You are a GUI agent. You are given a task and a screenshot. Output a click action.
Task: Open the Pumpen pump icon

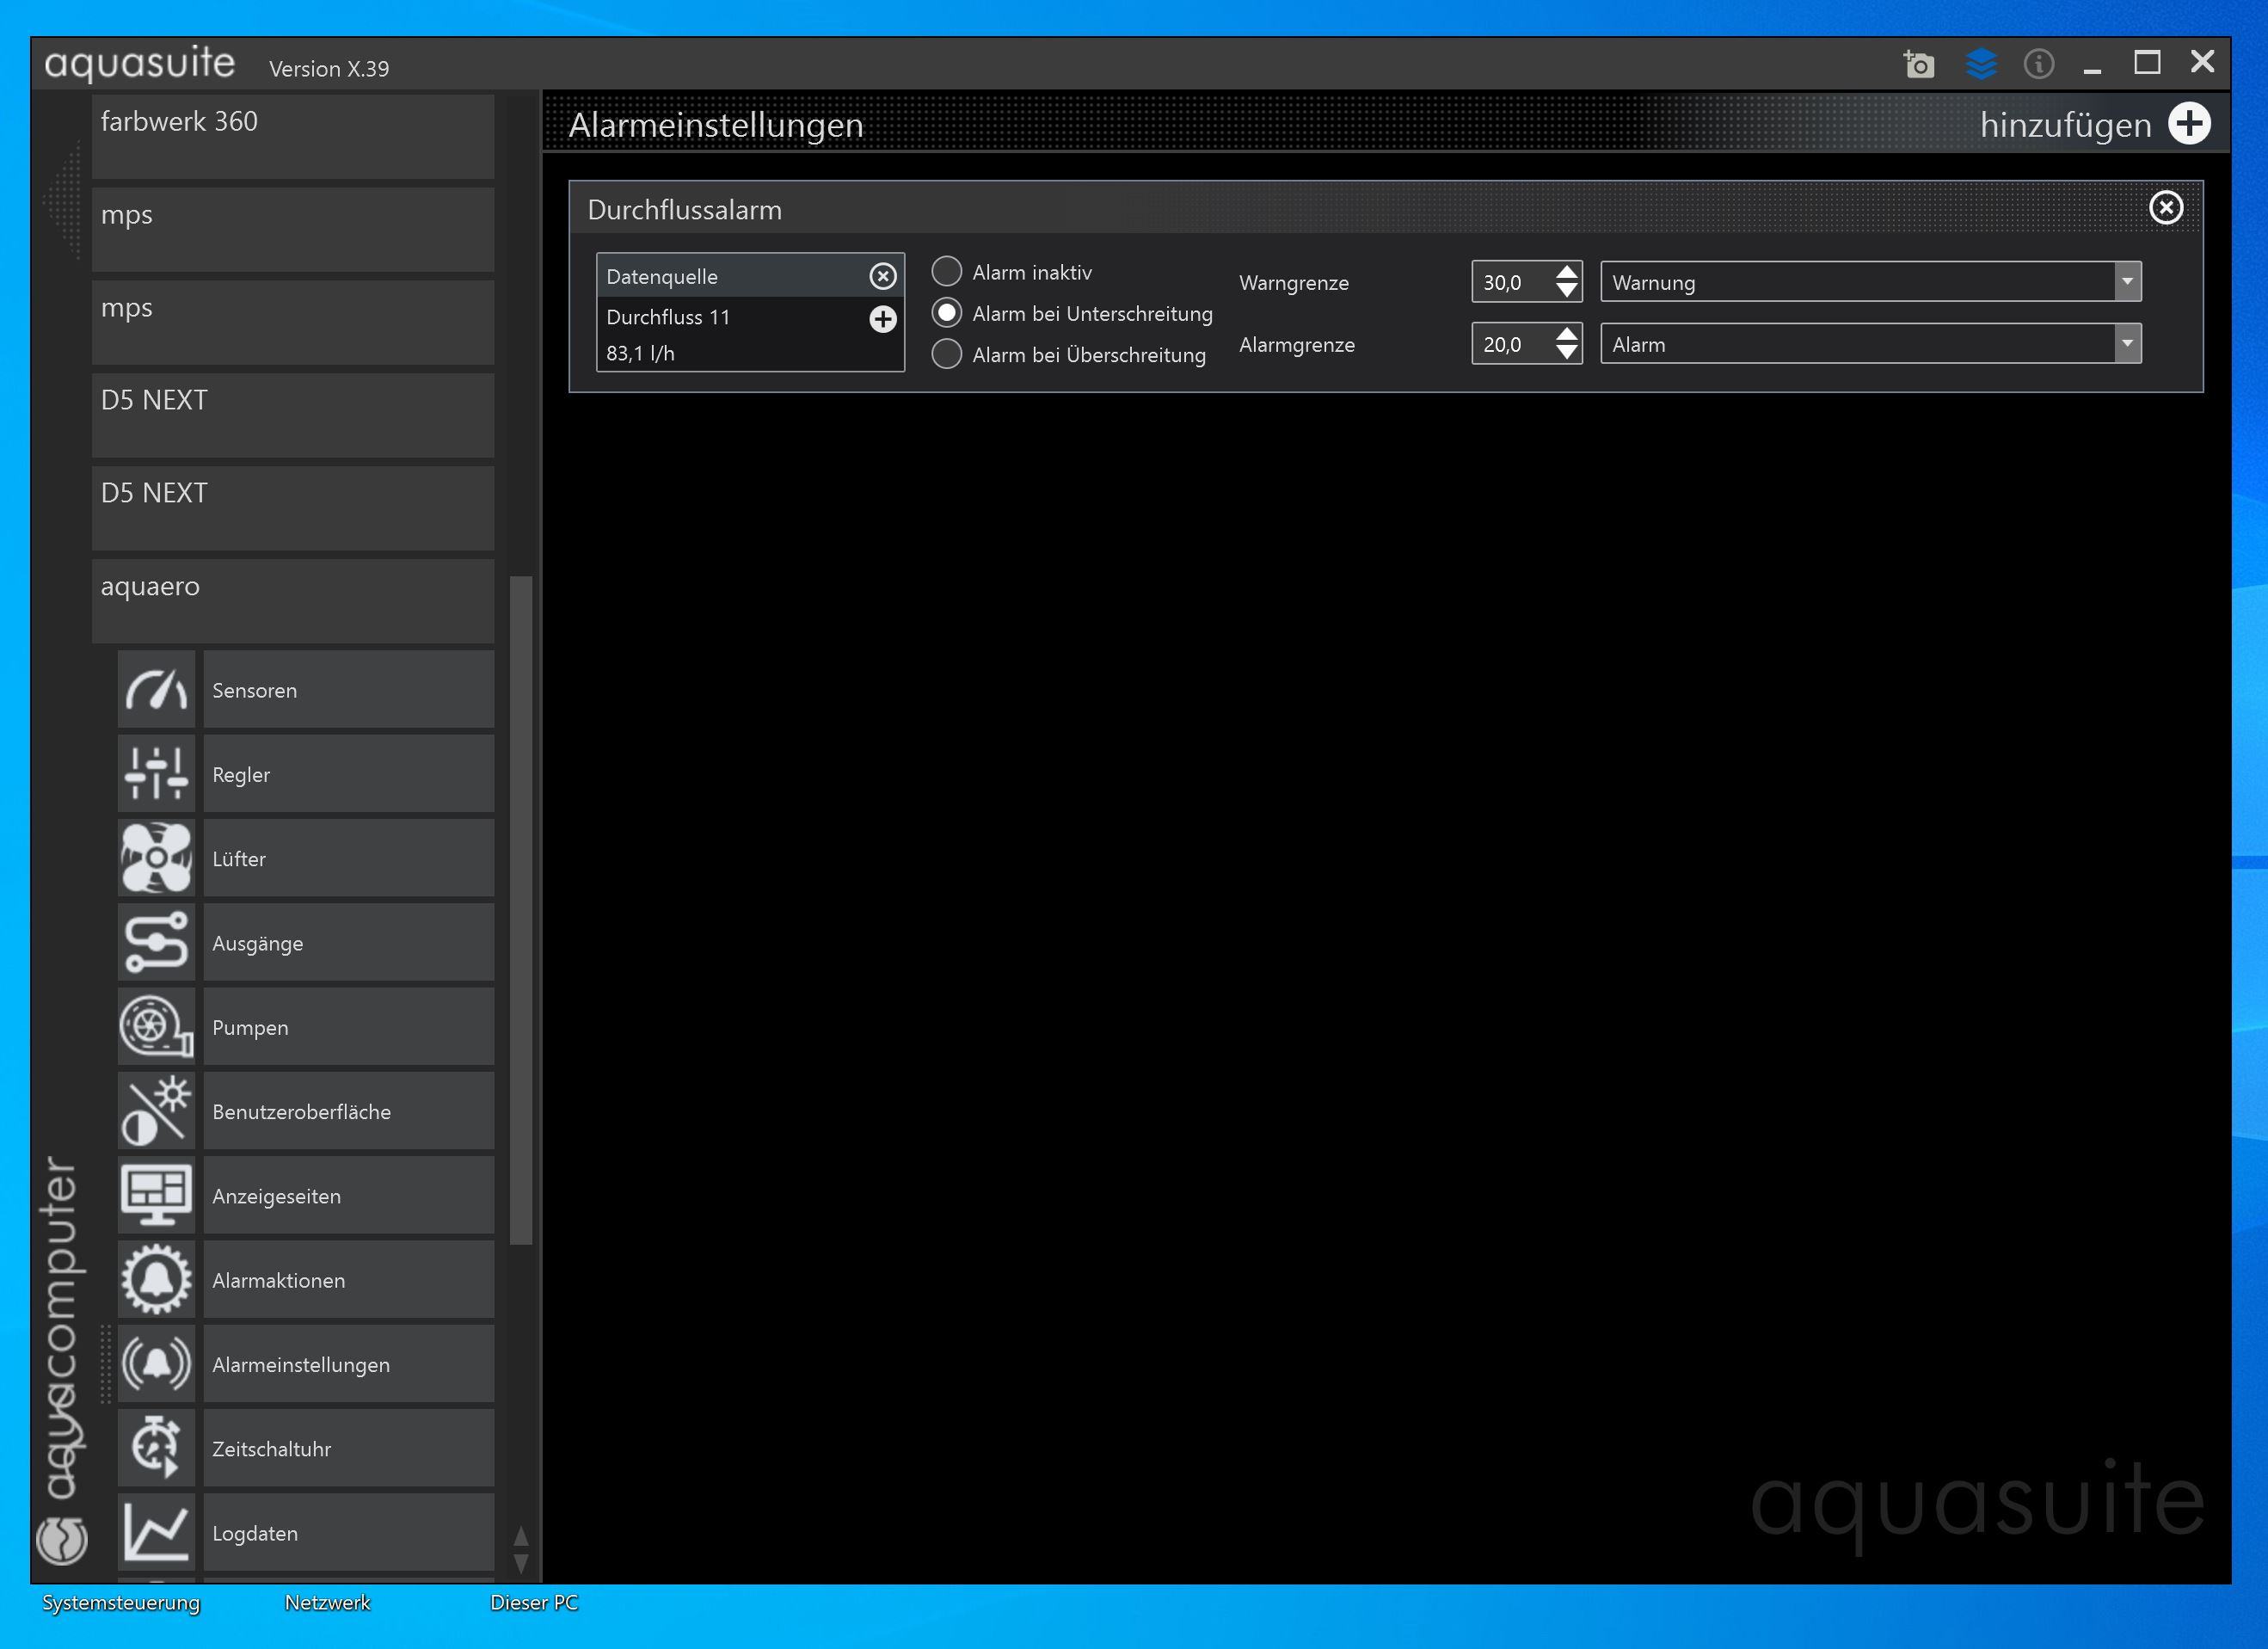[x=156, y=1027]
